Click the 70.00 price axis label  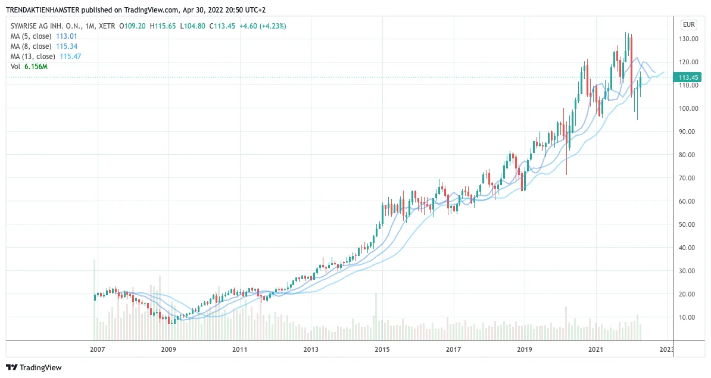[x=688, y=178]
